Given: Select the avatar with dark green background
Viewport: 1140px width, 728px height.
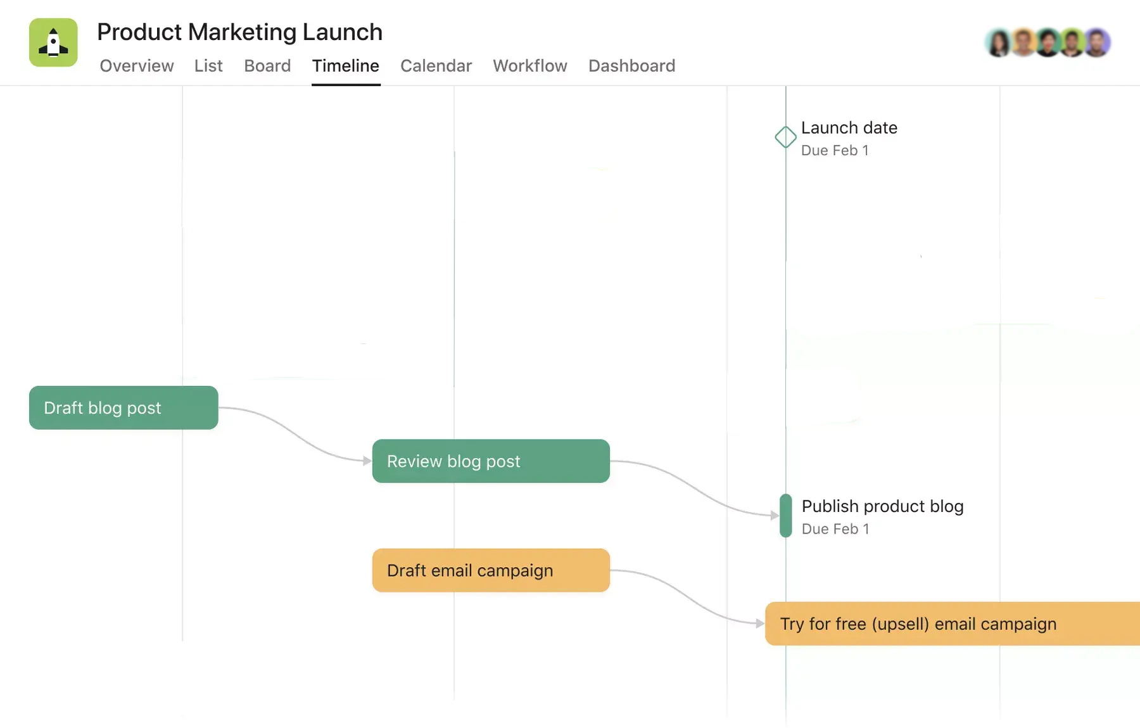Looking at the screenshot, I should [1048, 43].
